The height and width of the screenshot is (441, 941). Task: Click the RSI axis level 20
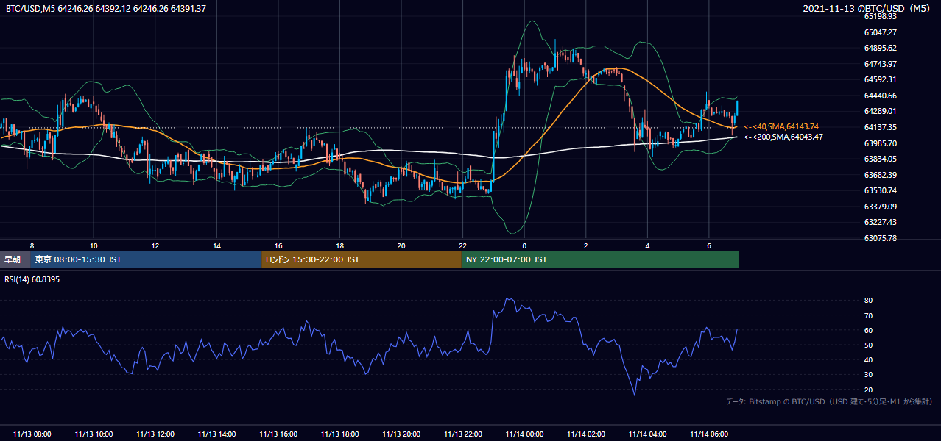[868, 390]
